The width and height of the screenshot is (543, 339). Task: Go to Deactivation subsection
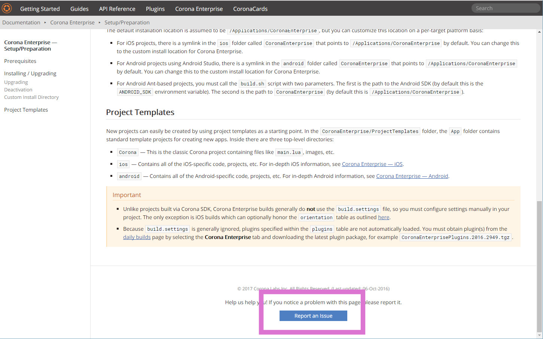click(x=18, y=90)
